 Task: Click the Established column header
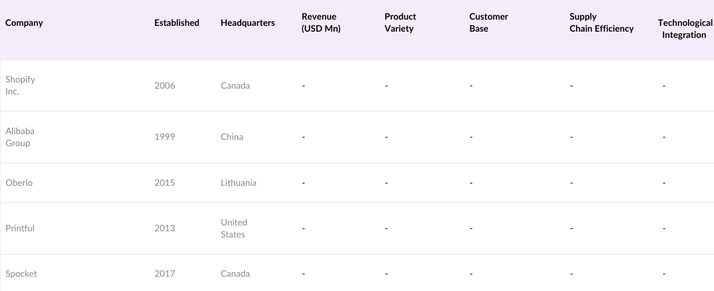177,23
